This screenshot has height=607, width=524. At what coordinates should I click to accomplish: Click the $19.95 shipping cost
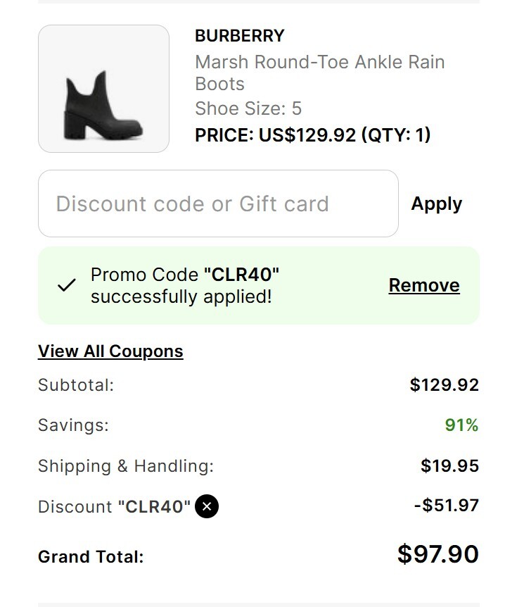(x=449, y=466)
